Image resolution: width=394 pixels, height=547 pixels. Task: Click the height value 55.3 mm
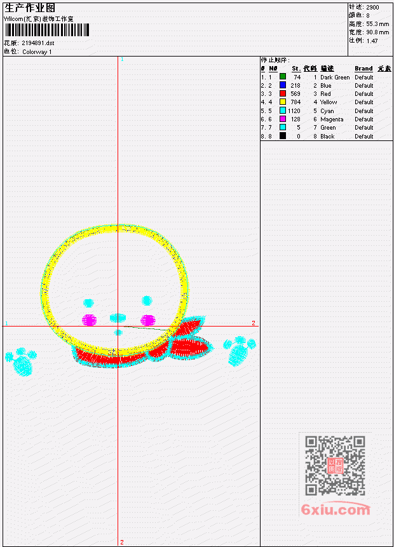pos(377,24)
